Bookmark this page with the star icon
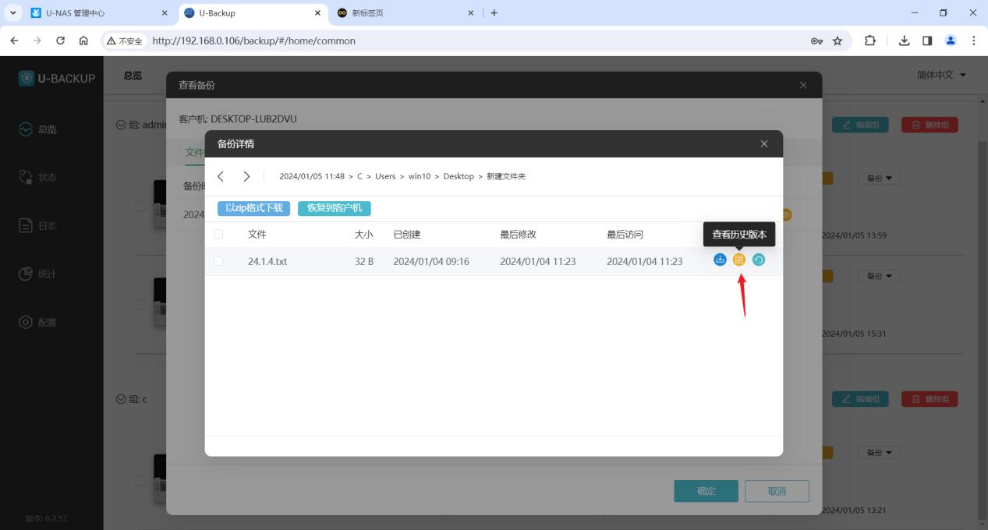The width and height of the screenshot is (988, 530). click(837, 41)
